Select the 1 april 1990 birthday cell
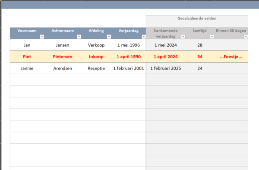259x170 pixels. [x=129, y=57]
